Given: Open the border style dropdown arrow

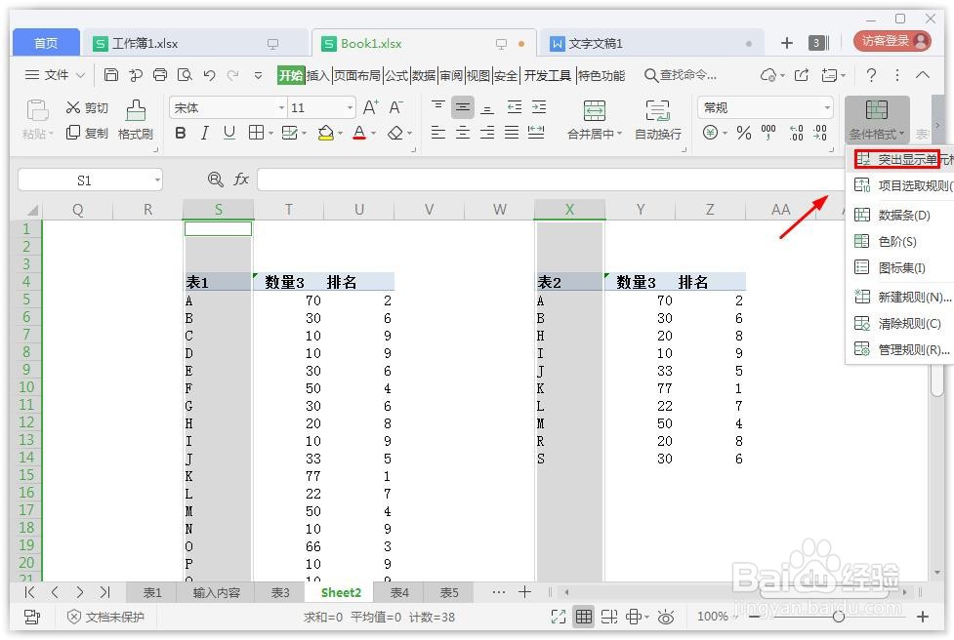Looking at the screenshot, I should (x=272, y=133).
